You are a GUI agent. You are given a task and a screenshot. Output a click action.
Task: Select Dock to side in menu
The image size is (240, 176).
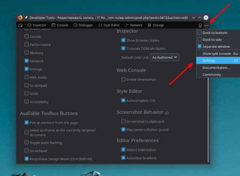pos(218,39)
